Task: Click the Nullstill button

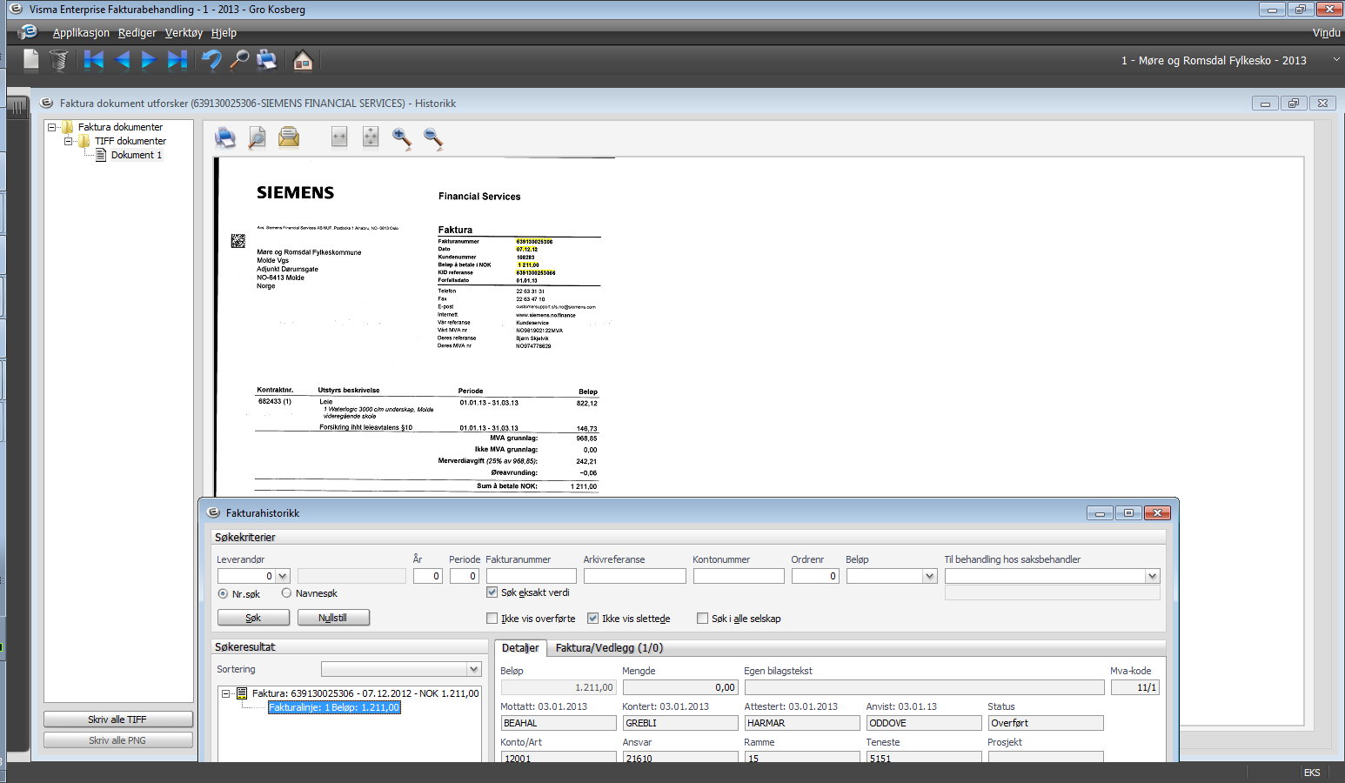Action: pyautogui.click(x=333, y=618)
